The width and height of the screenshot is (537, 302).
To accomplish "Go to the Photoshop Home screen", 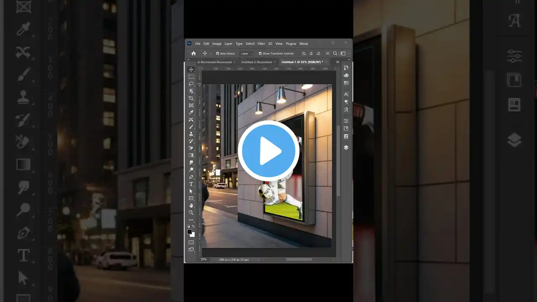I will coord(193,54).
